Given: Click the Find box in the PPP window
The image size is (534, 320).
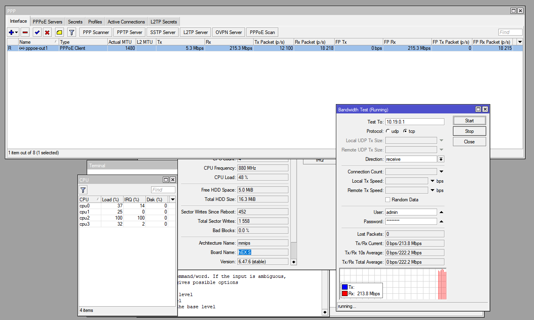Looking at the screenshot, I should (511, 32).
